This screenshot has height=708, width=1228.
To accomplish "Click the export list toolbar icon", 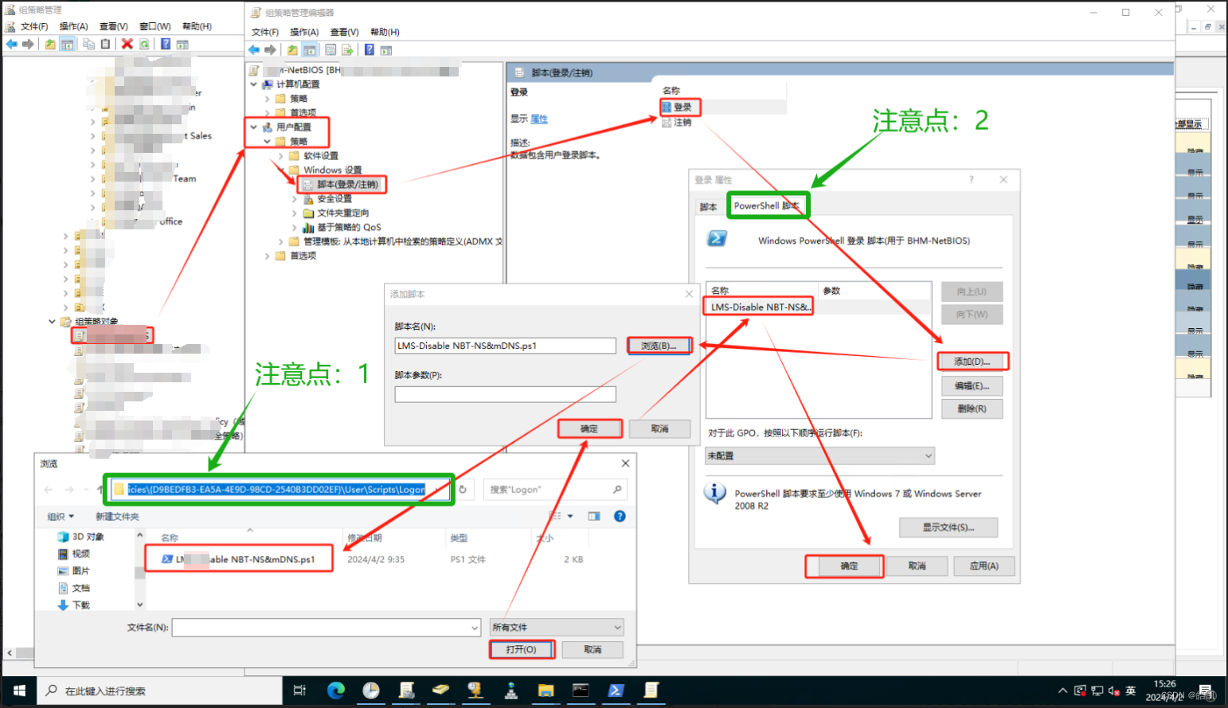I will pyautogui.click(x=347, y=49).
